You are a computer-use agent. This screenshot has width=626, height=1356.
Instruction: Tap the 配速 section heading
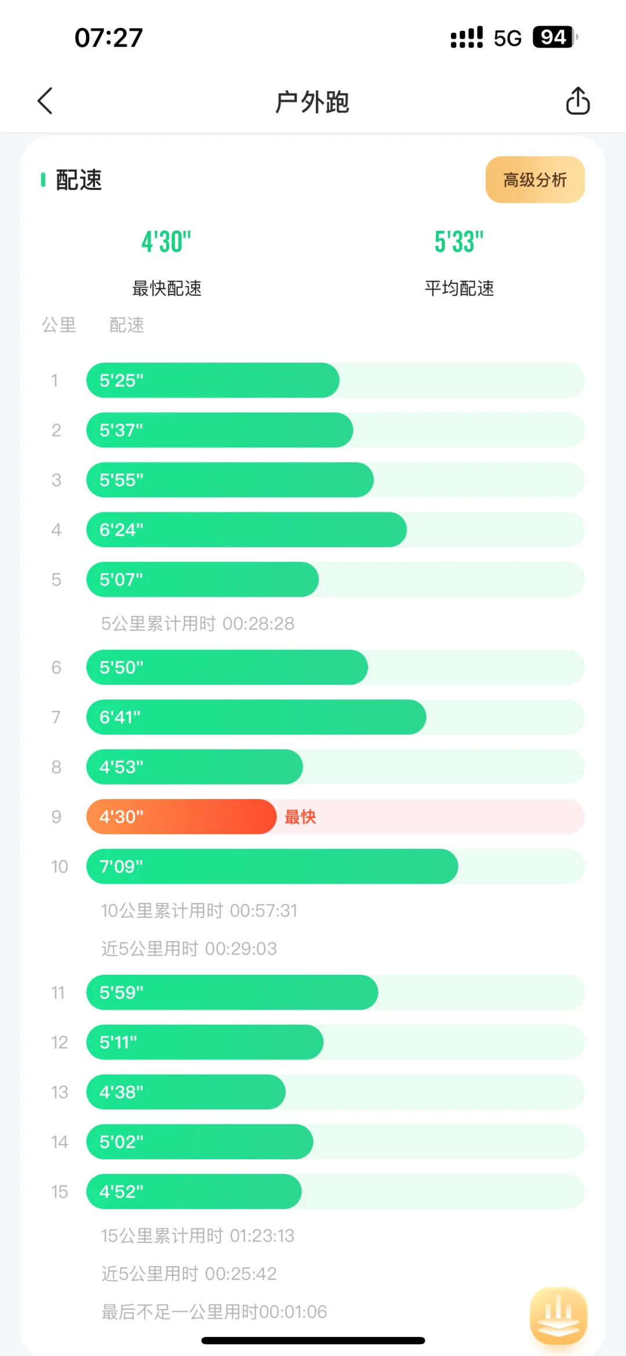coord(79,180)
